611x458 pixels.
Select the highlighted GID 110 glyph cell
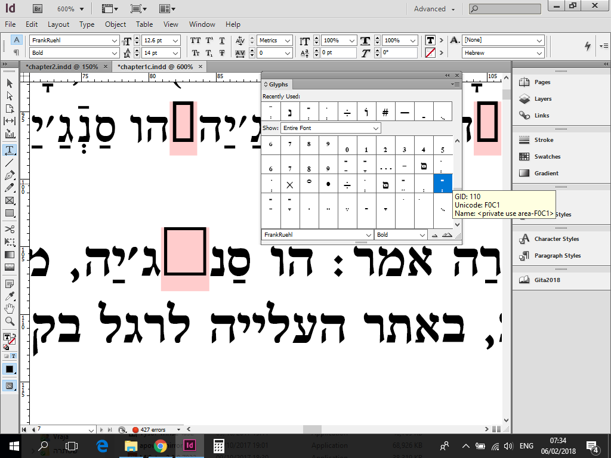(443, 184)
